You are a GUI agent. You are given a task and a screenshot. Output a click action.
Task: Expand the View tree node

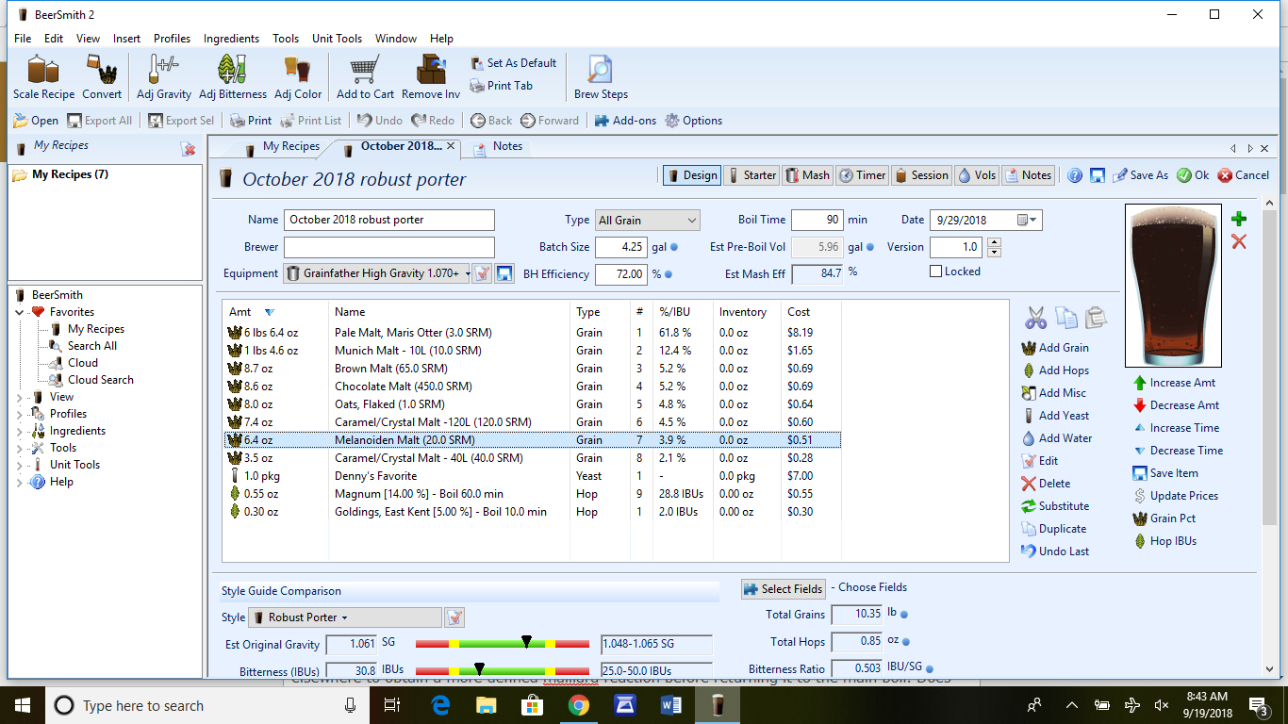pyautogui.click(x=20, y=397)
